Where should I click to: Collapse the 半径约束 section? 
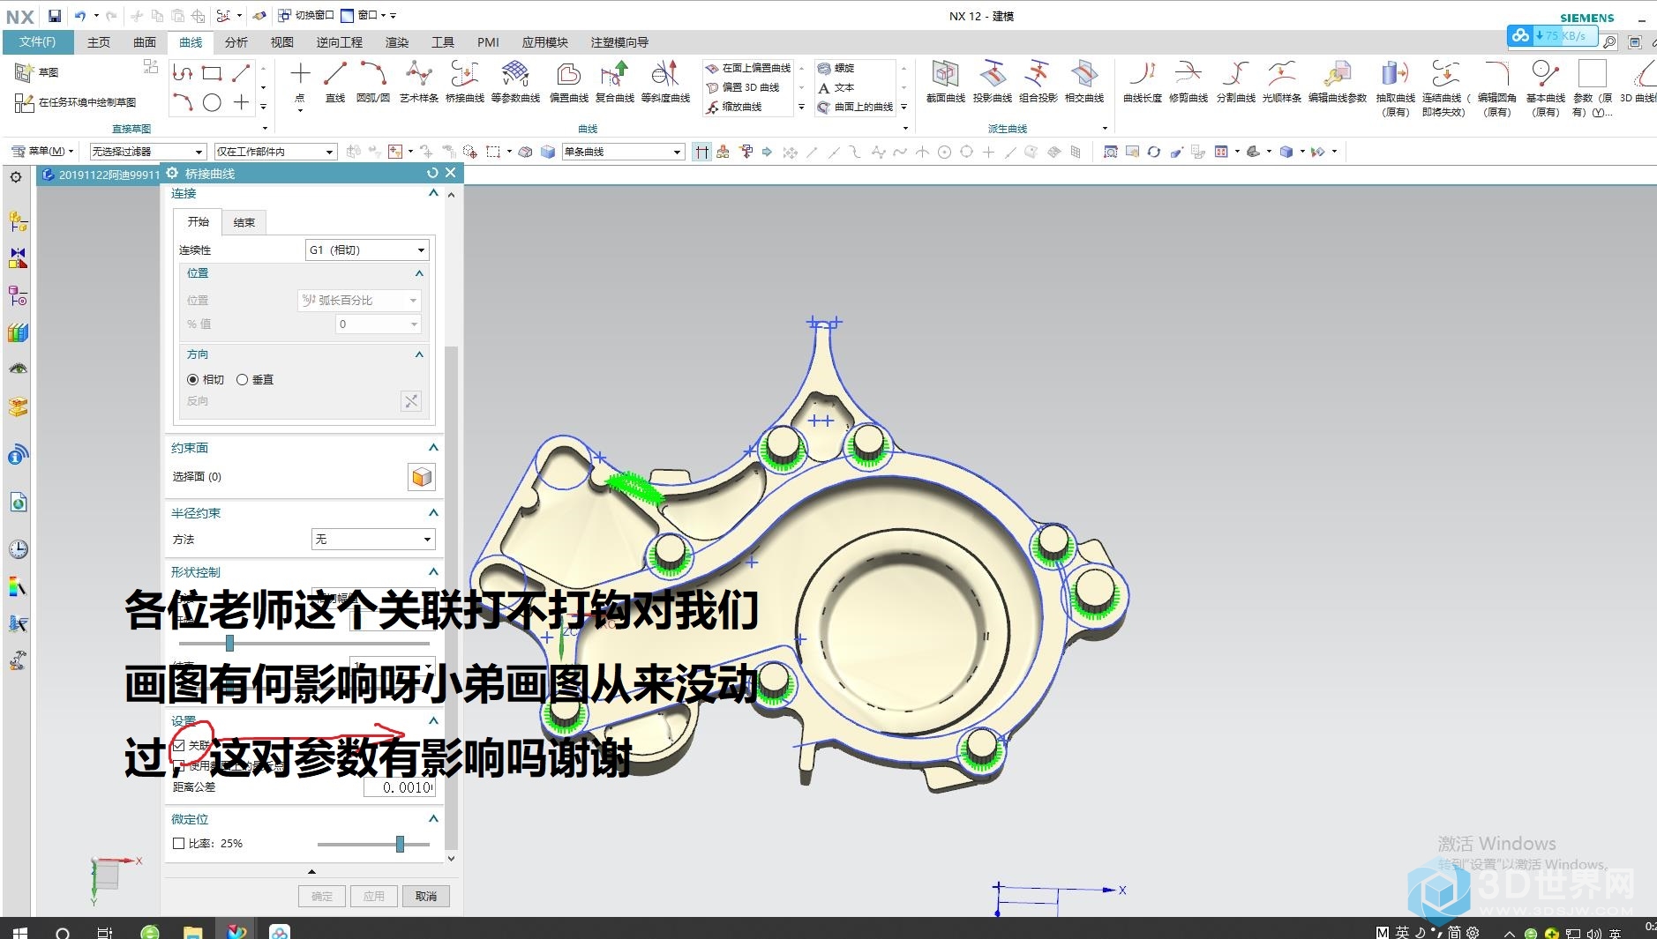pos(433,513)
